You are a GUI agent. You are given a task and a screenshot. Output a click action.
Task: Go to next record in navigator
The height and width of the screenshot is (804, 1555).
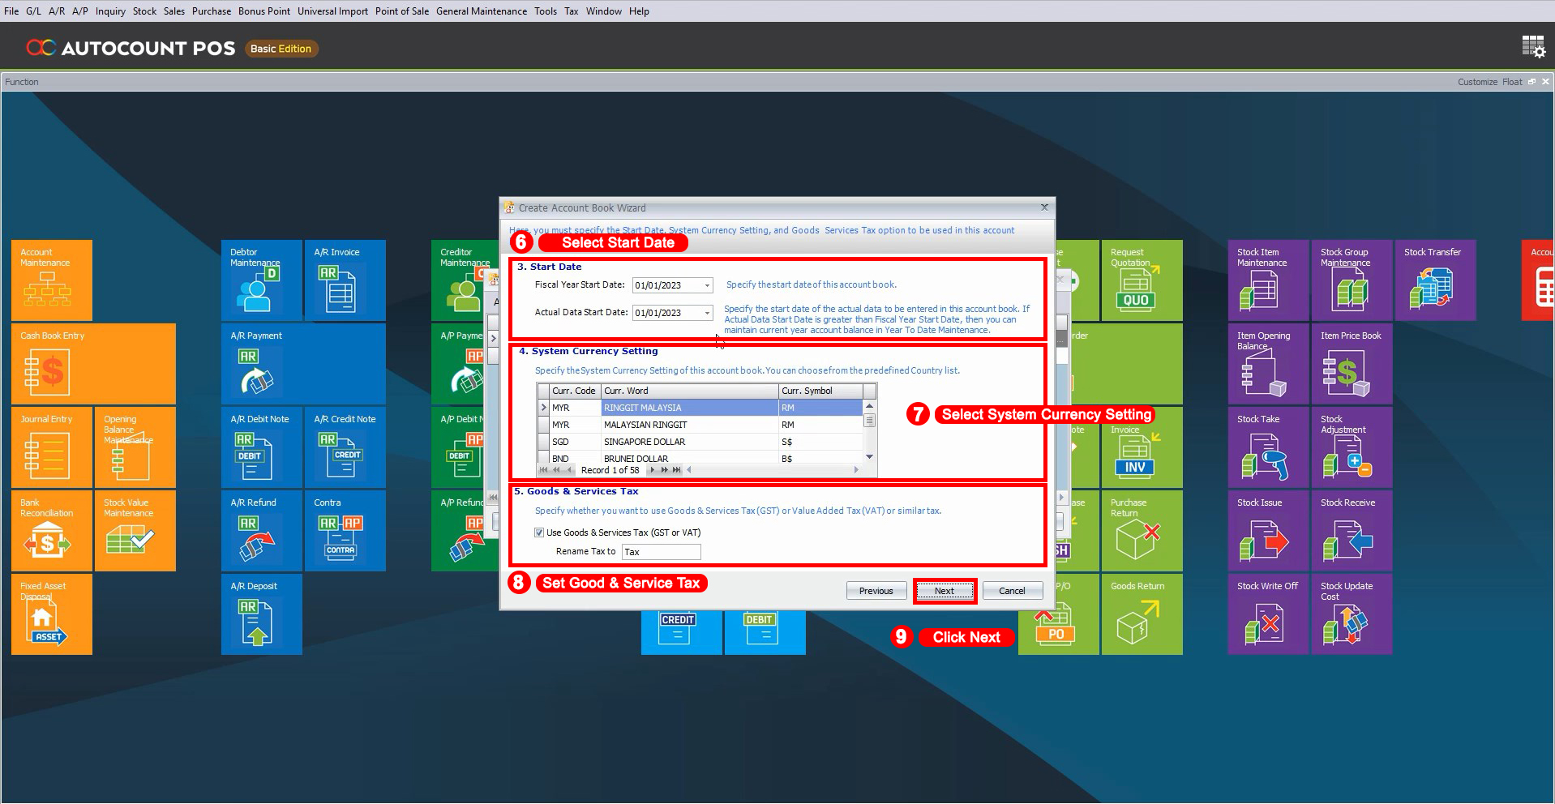[653, 470]
